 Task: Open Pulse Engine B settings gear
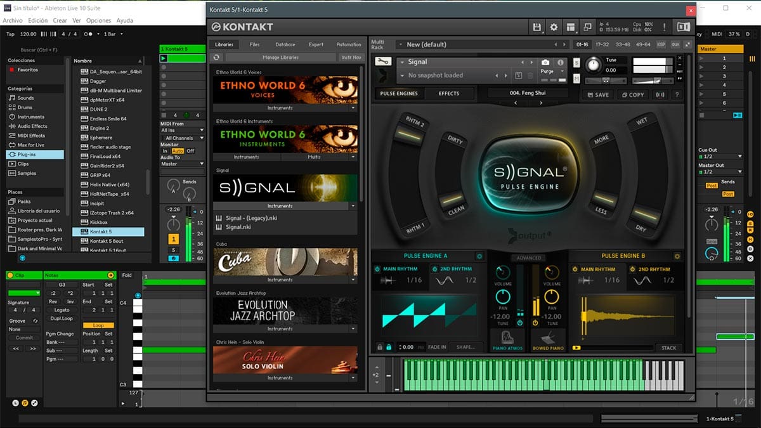tap(677, 256)
